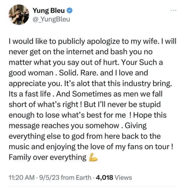Open the 4,018 Views count
186x187 pixels.
[x=114, y=177]
